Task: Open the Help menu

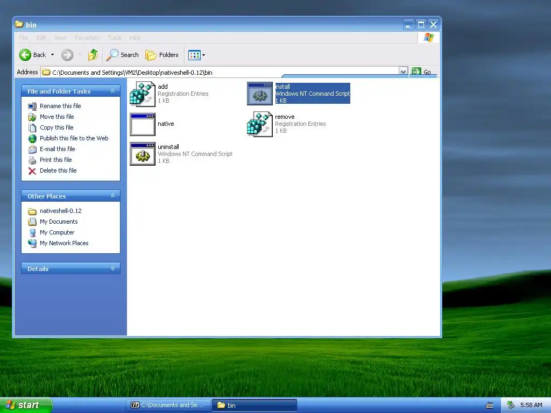Action: 135,38
